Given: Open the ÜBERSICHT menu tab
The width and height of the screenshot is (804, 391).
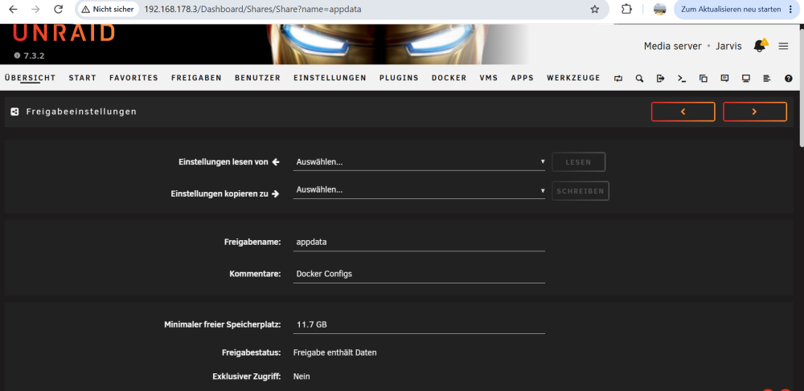Looking at the screenshot, I should point(31,78).
